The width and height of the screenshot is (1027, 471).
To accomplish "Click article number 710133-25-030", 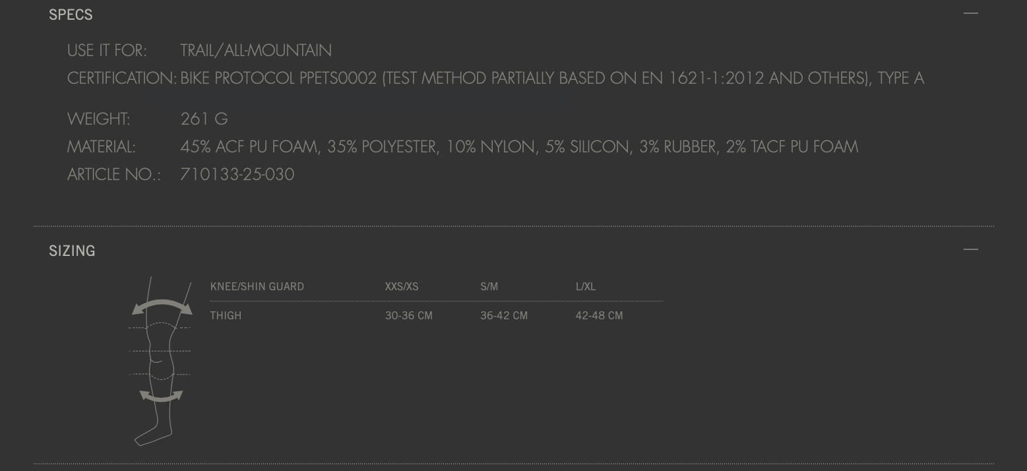I will pyautogui.click(x=237, y=174).
